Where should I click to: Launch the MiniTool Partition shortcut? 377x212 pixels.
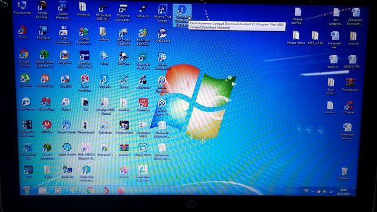tap(143, 37)
